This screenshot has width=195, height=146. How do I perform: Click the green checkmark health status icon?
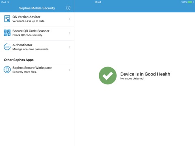[x=108, y=75]
